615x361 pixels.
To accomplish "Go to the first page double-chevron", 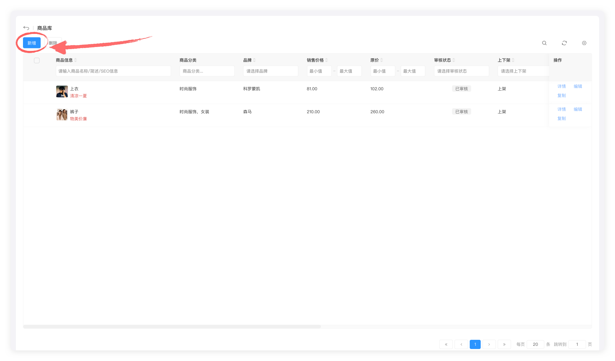I will pyautogui.click(x=446, y=344).
